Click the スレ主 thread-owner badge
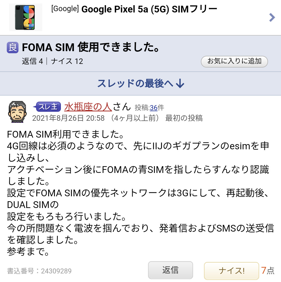Screen dimensions: 281x282 [x=47, y=107]
